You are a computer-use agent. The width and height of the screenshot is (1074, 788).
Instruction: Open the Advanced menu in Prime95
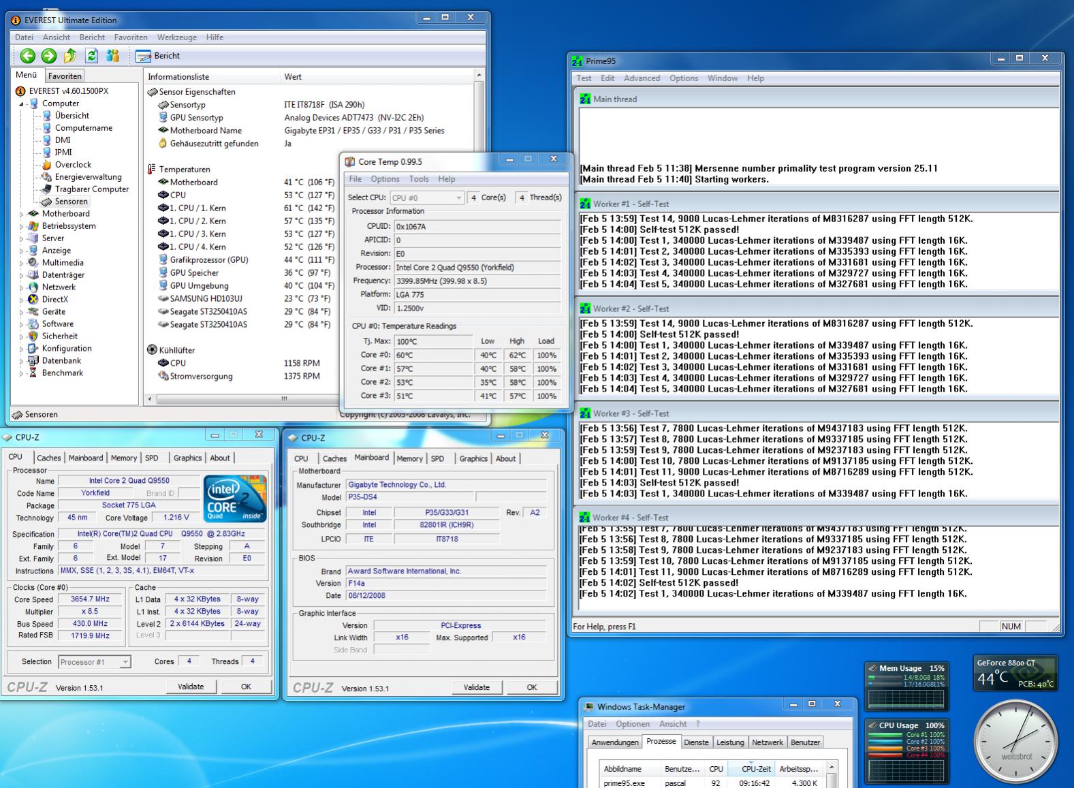(x=642, y=78)
